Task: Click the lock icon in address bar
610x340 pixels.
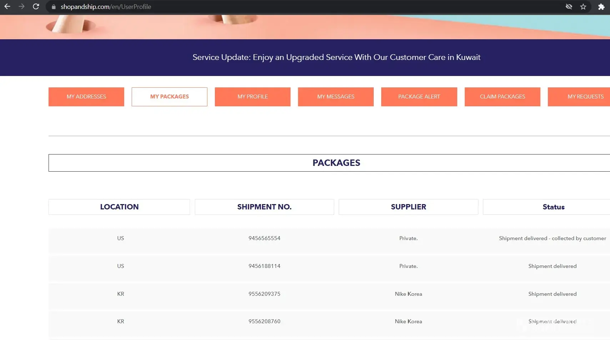Action: [54, 7]
